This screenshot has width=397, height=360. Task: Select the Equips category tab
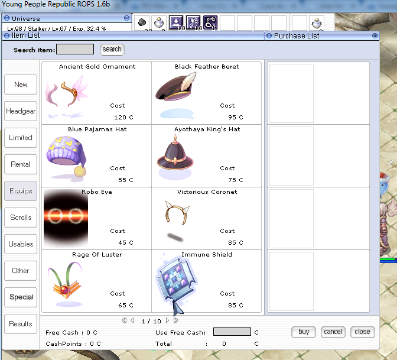pos(21,191)
